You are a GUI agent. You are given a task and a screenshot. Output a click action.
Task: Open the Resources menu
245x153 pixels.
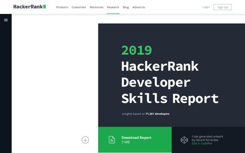pos(96,7)
